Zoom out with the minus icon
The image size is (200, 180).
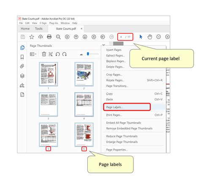[x=159, y=37]
